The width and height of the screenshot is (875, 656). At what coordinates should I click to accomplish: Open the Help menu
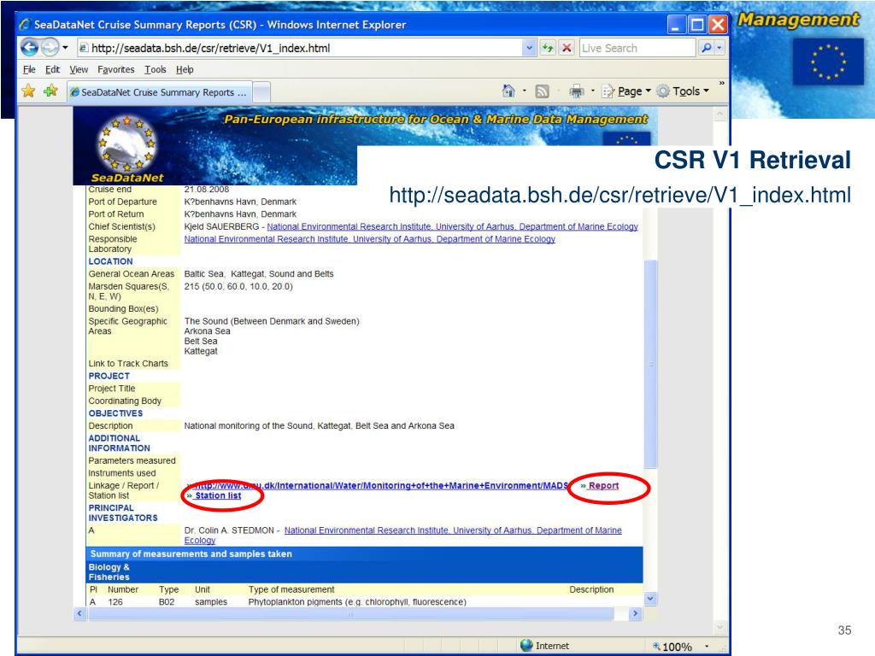(185, 70)
